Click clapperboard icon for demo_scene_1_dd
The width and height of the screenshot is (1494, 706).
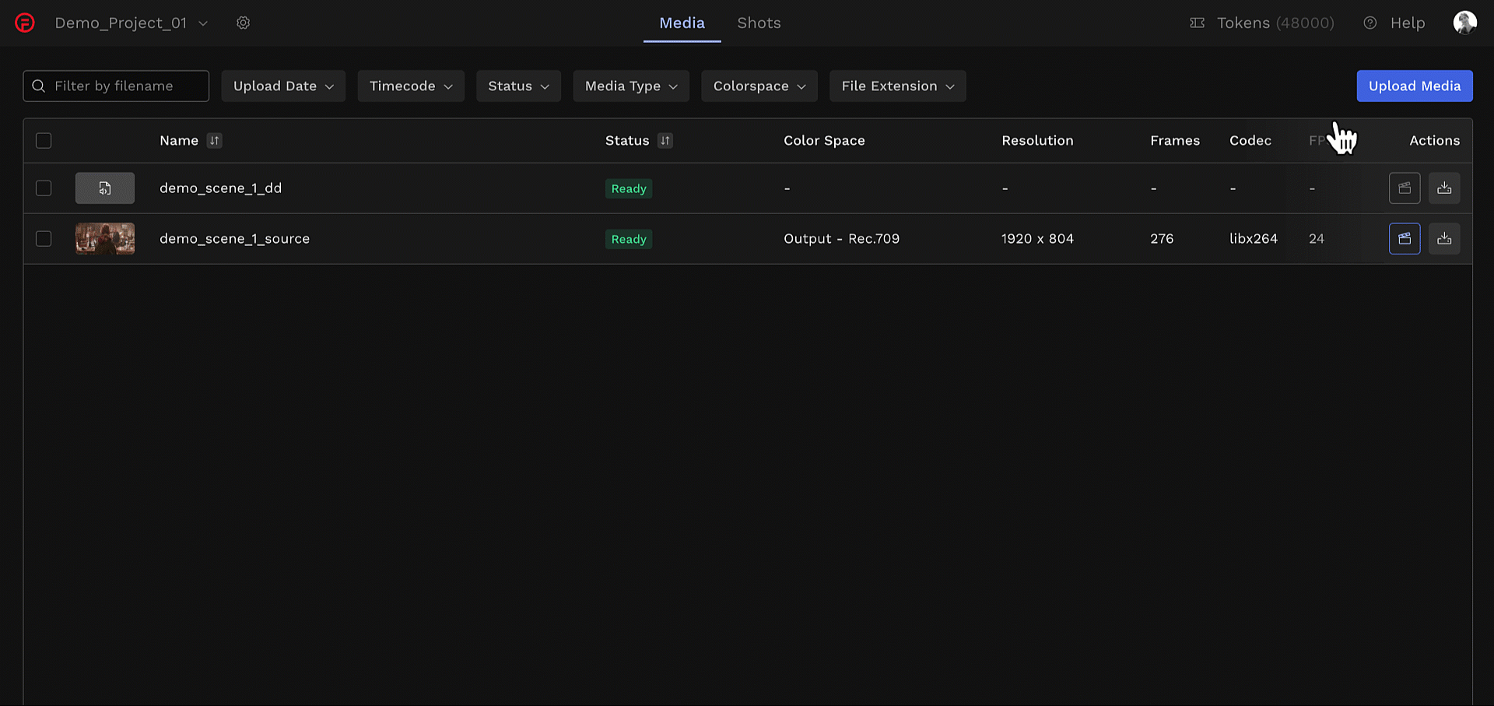click(x=1405, y=188)
